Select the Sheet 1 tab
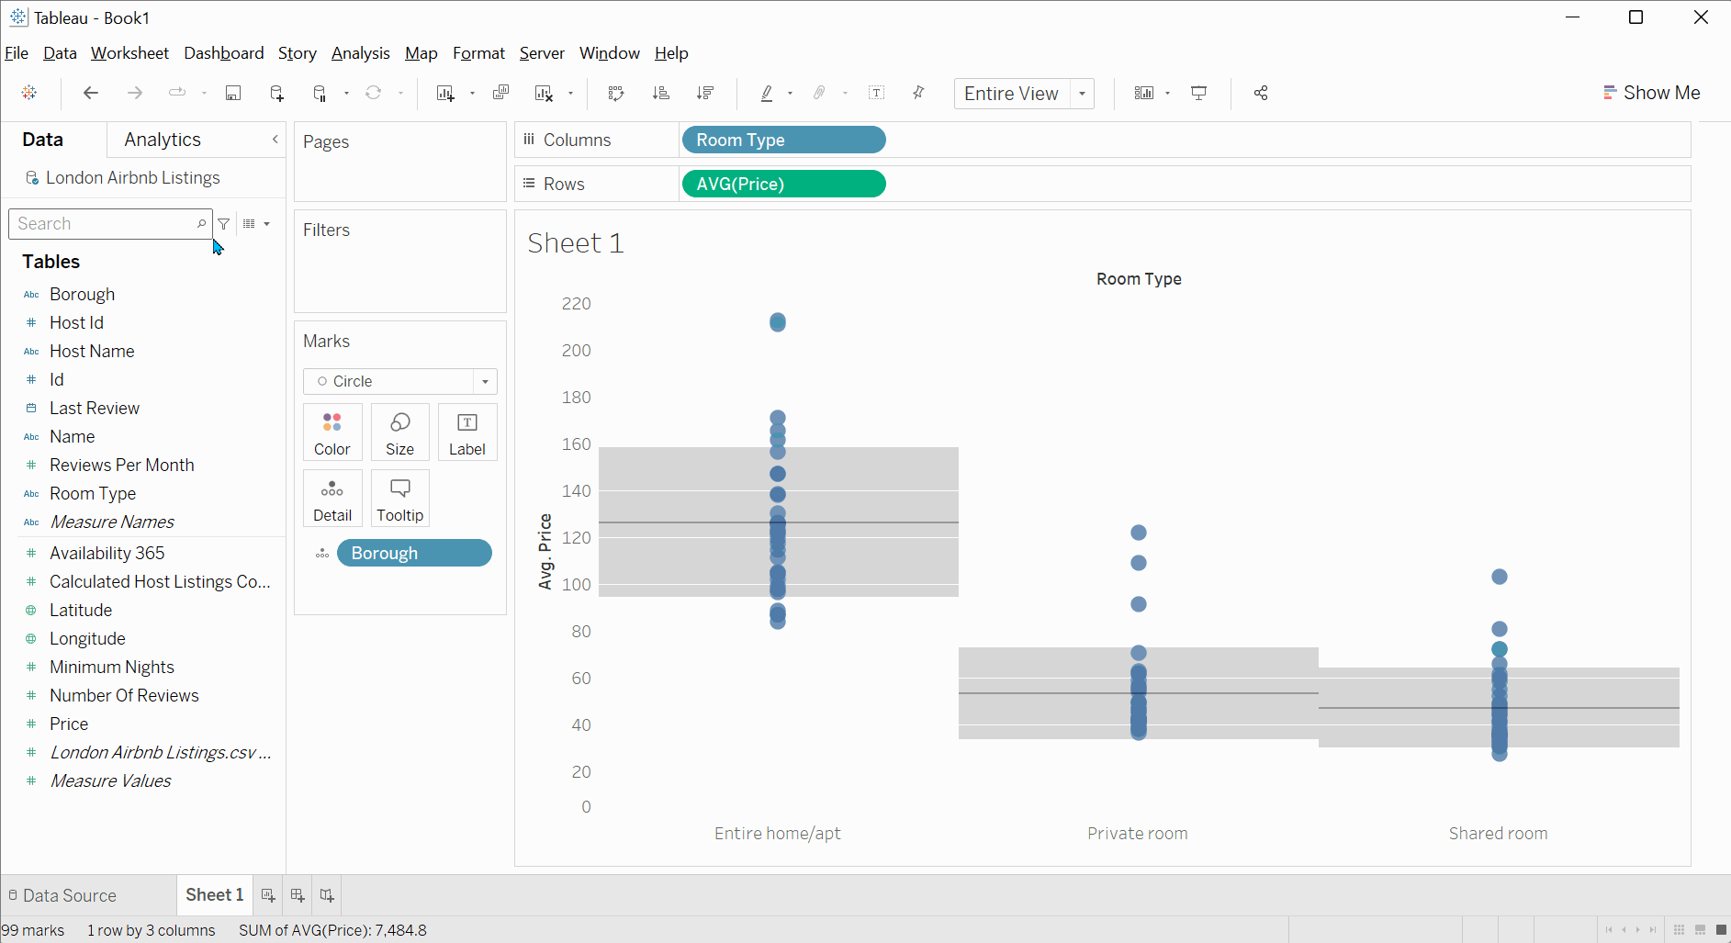Image resolution: width=1731 pixels, height=943 pixels. click(x=214, y=894)
